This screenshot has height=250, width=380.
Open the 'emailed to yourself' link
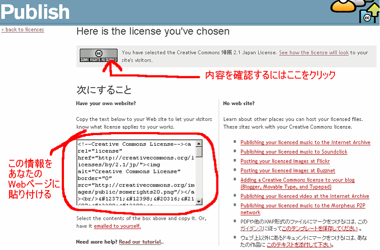point(117,226)
